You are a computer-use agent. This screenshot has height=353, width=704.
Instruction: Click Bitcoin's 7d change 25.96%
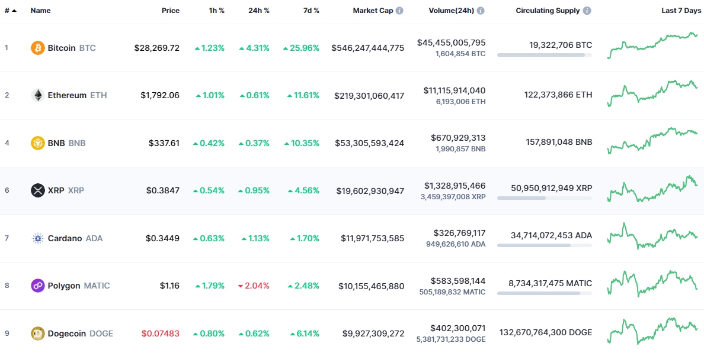tap(301, 48)
